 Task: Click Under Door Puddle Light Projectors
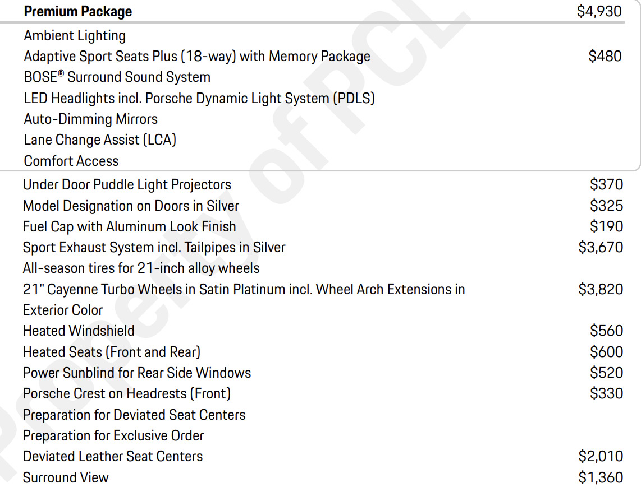point(127,185)
